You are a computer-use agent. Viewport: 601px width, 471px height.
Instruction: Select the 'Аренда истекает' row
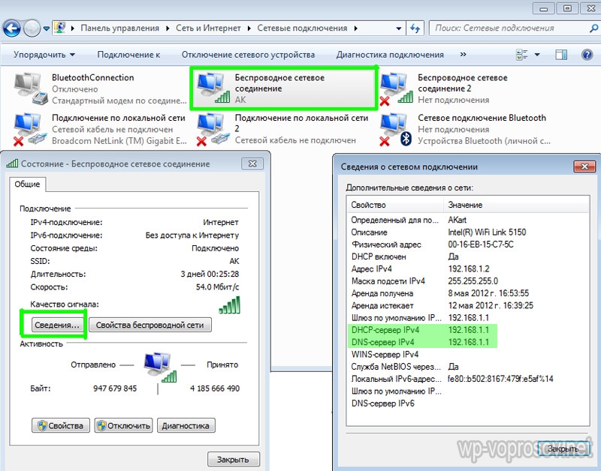[x=468, y=306]
